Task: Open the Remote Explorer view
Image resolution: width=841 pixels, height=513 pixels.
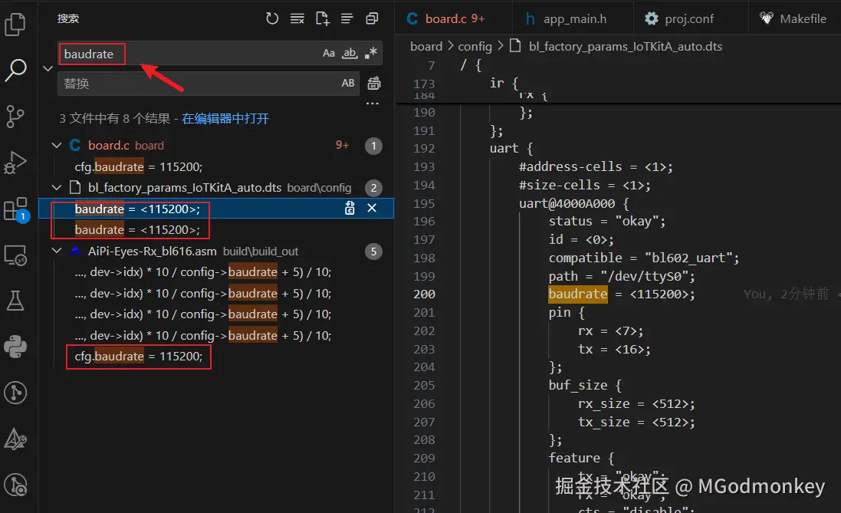Action: click(15, 255)
